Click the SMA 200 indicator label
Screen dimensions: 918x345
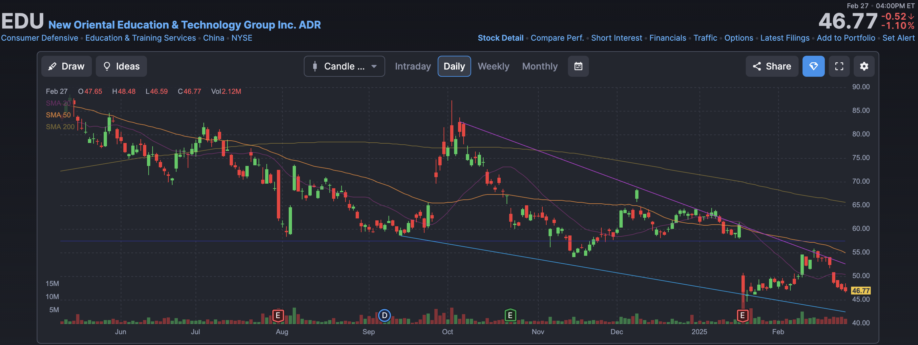click(x=60, y=127)
